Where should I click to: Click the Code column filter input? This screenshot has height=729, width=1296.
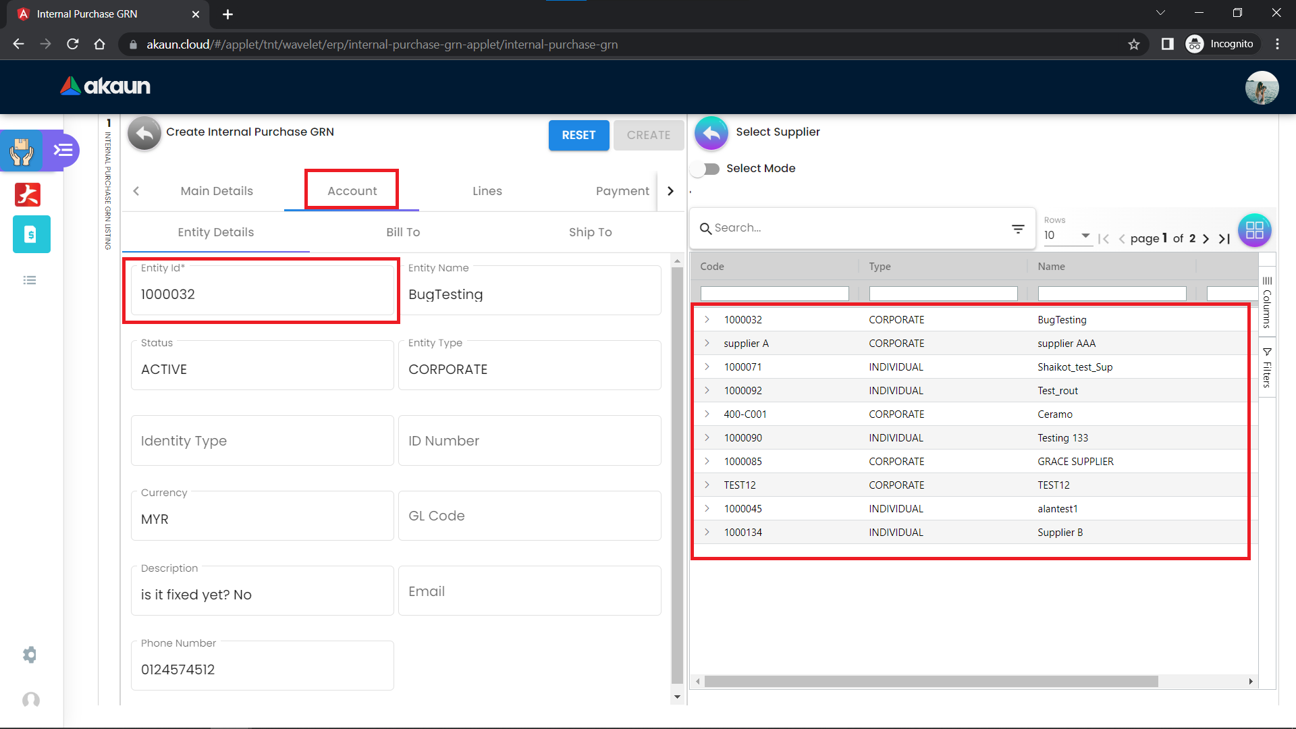point(774,294)
